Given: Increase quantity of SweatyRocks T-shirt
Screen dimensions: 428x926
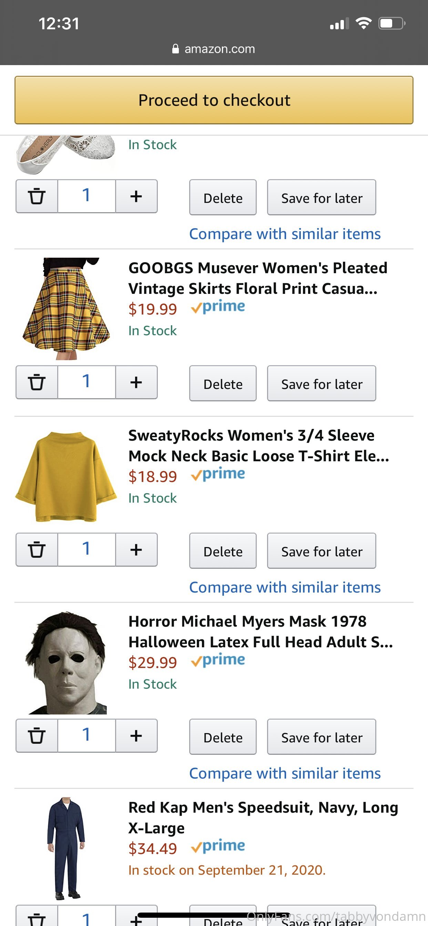Looking at the screenshot, I should tap(136, 549).
